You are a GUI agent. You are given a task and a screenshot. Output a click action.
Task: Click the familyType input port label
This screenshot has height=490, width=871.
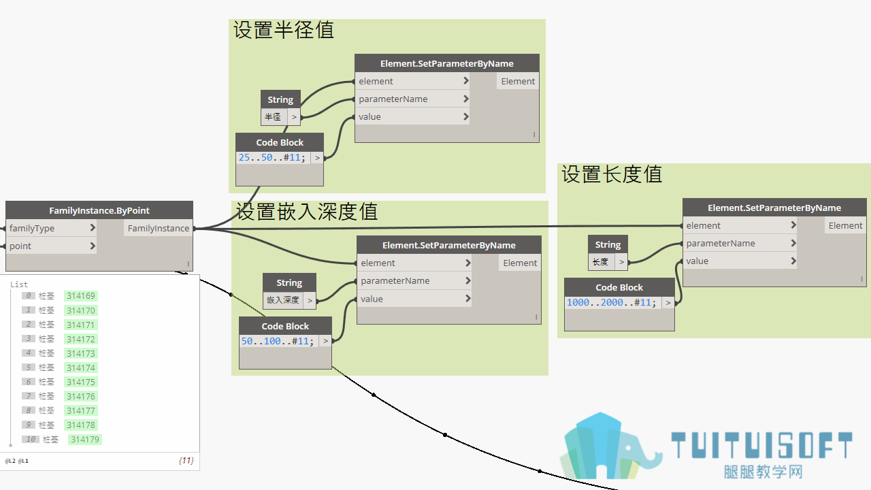tap(32, 228)
